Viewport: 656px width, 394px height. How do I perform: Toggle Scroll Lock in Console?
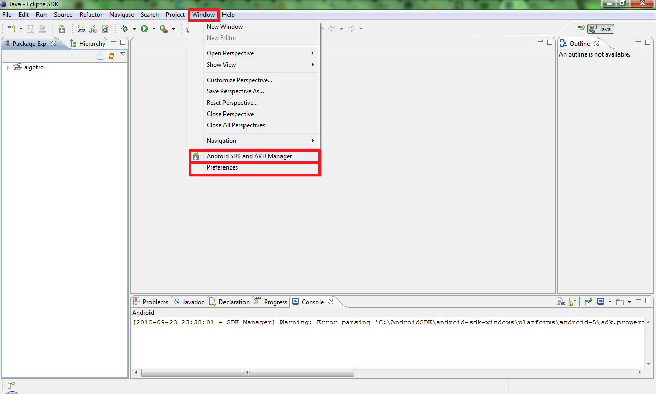pyautogui.click(x=572, y=302)
